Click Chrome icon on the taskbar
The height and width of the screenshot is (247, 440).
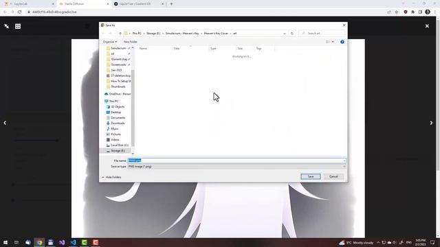39,242
